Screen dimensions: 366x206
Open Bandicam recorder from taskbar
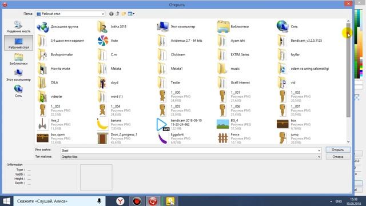point(137,201)
